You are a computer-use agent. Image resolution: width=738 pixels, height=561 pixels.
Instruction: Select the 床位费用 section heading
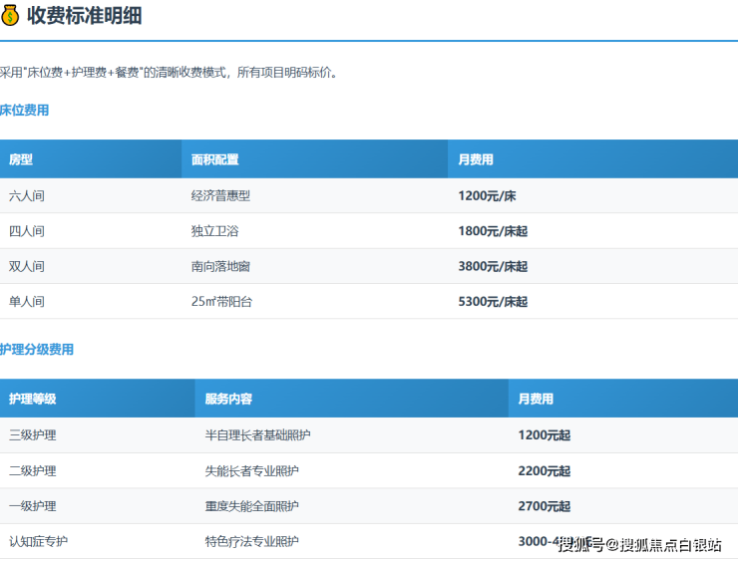[24, 111]
